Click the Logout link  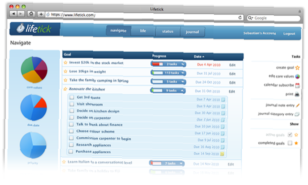pyautogui.click(x=289, y=34)
